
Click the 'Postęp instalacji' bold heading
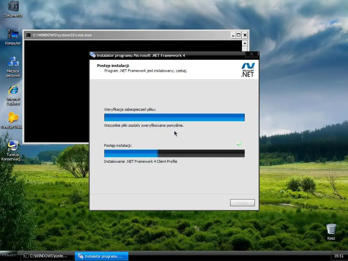(x=113, y=66)
